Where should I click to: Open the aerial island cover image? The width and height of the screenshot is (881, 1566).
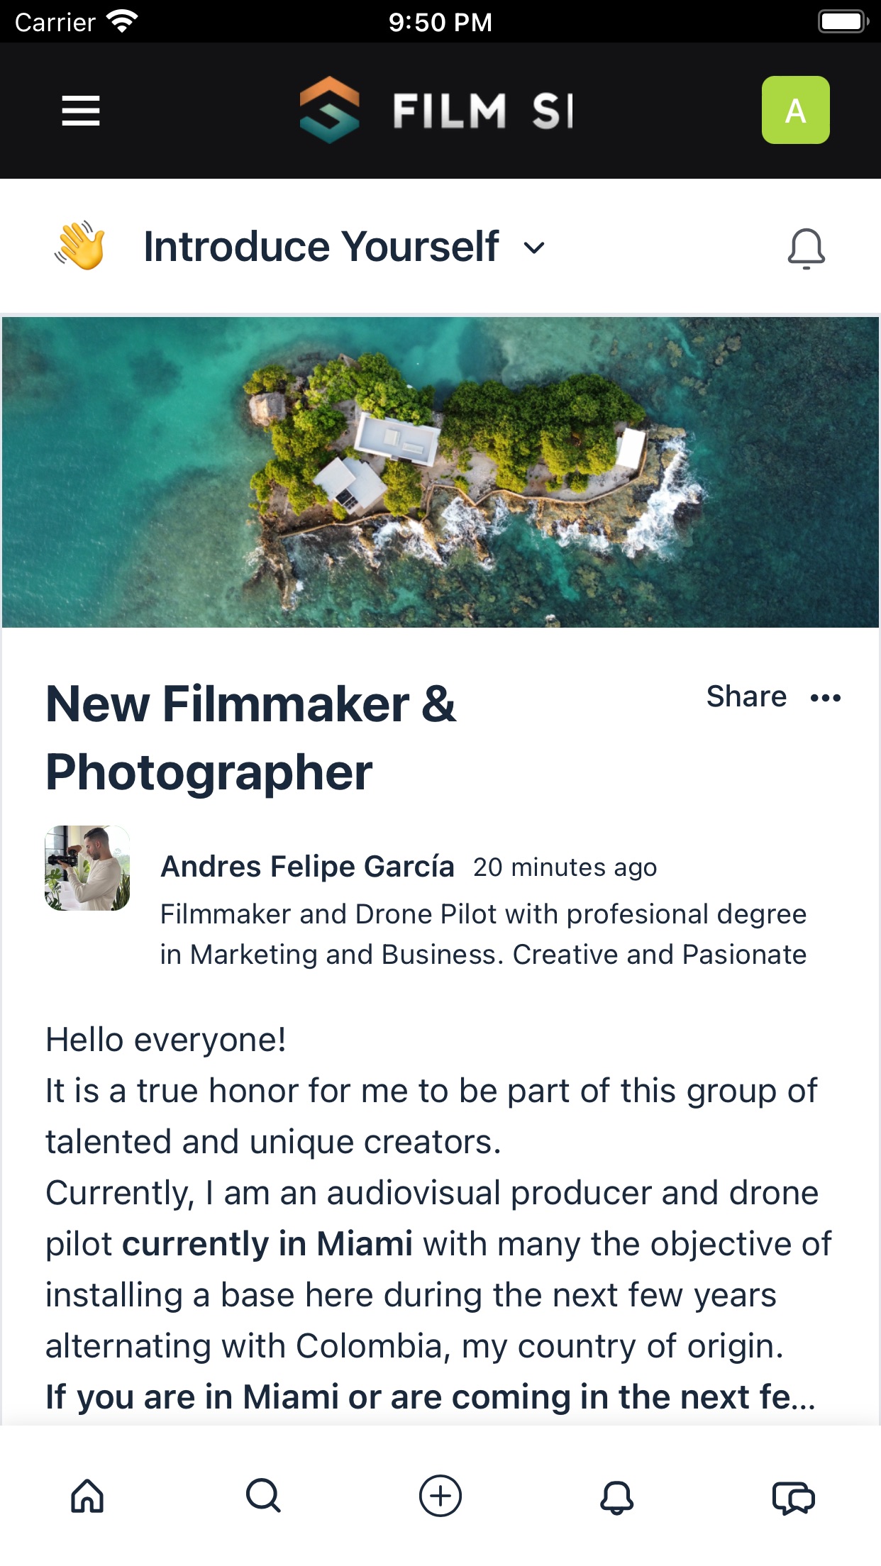(x=440, y=472)
